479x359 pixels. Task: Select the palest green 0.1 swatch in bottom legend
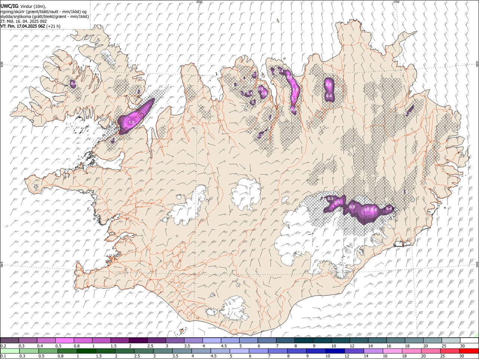click(10, 351)
